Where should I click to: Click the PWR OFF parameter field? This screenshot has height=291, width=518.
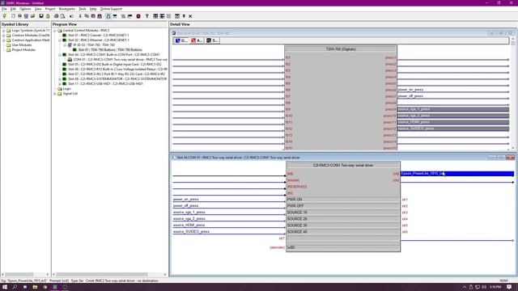[x=342, y=206]
